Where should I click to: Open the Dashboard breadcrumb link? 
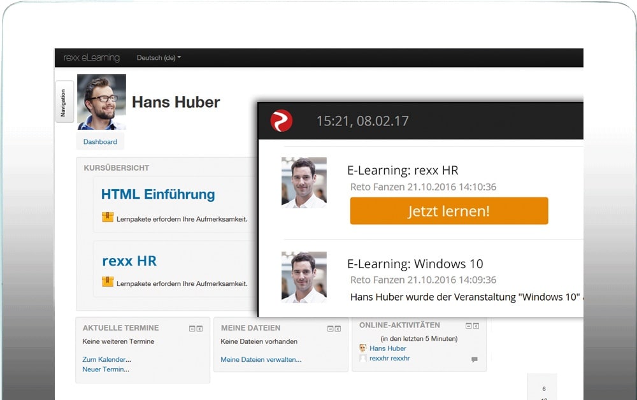(100, 142)
